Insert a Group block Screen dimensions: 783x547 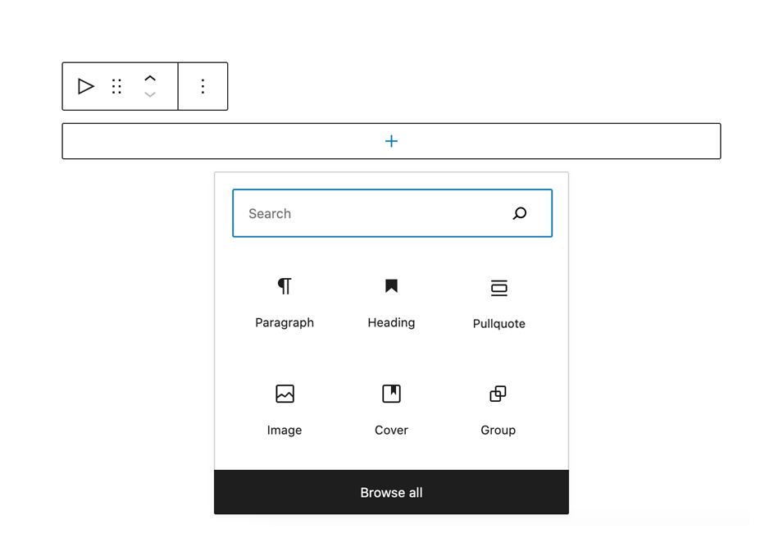[x=498, y=410]
